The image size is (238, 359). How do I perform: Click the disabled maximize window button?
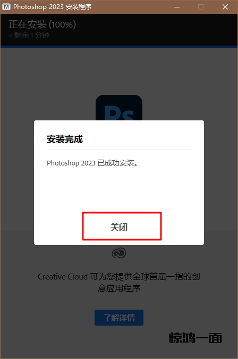(x=201, y=7)
